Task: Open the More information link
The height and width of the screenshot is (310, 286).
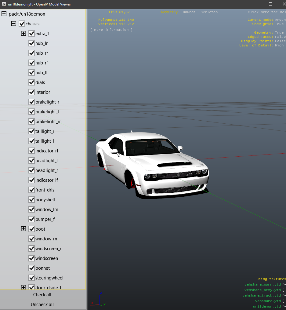Action: tap(111, 30)
